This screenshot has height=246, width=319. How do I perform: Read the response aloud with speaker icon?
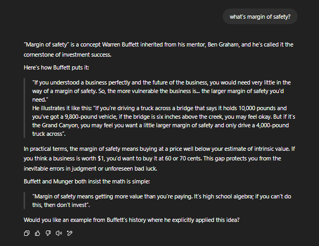coord(59,233)
